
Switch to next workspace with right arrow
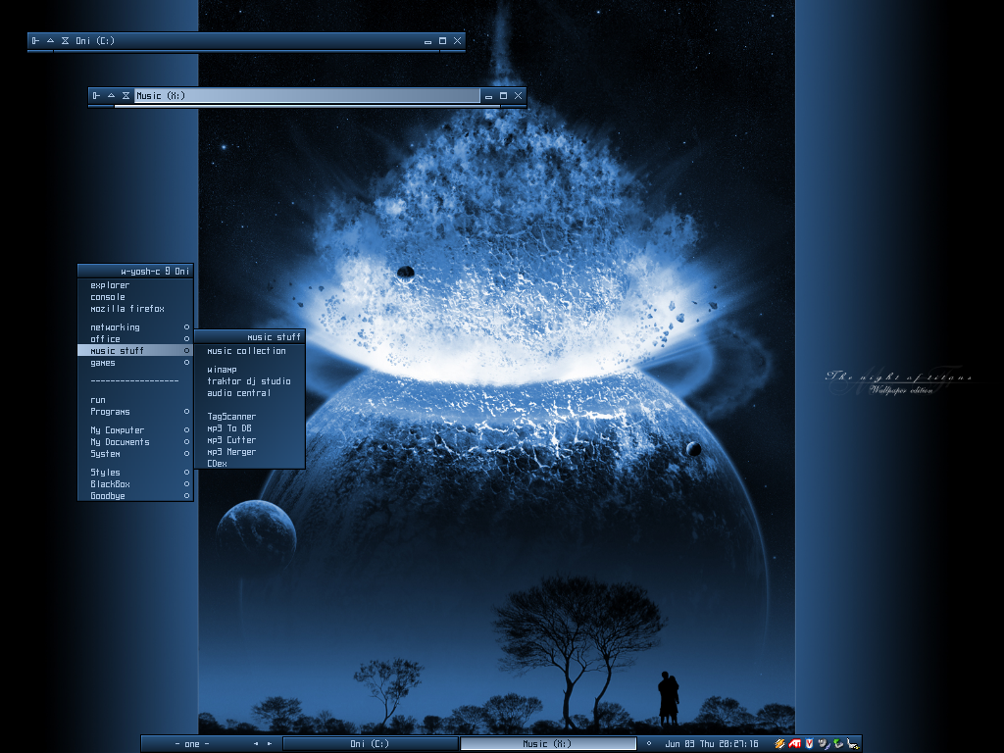tap(270, 743)
